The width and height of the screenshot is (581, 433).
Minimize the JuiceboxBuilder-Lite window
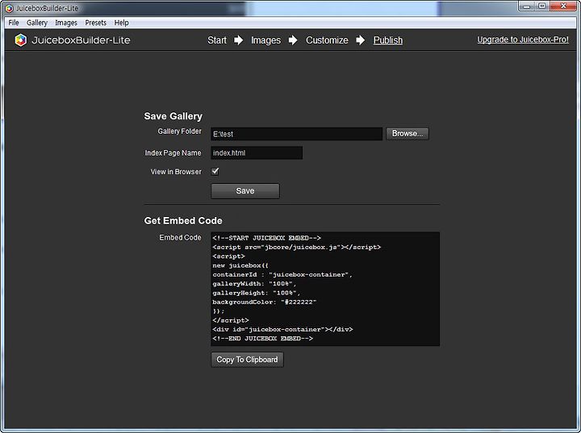pos(526,6)
